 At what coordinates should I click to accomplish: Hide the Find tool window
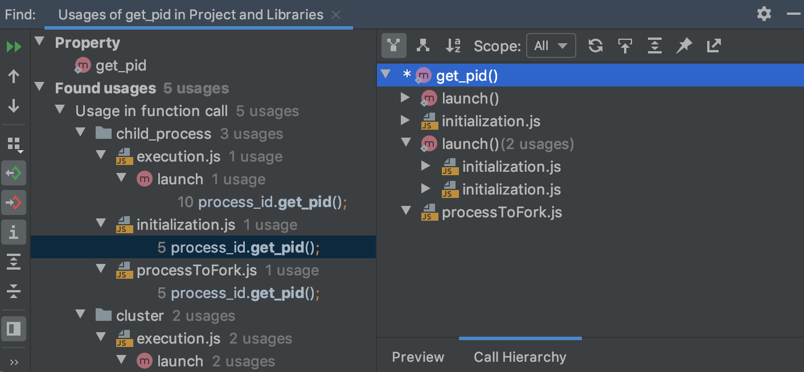[x=793, y=14]
